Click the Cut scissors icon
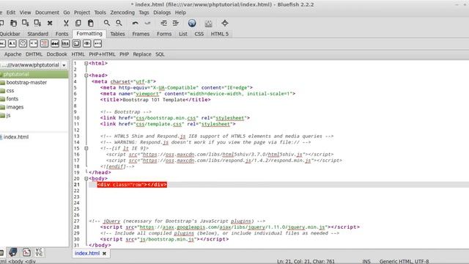The width and height of the screenshot is (469, 264). (x=66, y=23)
